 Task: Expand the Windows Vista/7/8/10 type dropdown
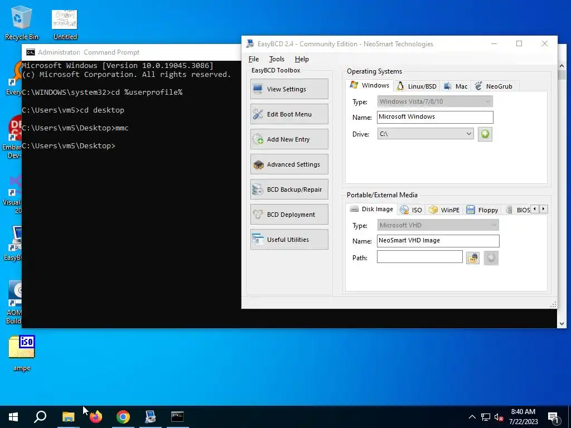coord(435,101)
